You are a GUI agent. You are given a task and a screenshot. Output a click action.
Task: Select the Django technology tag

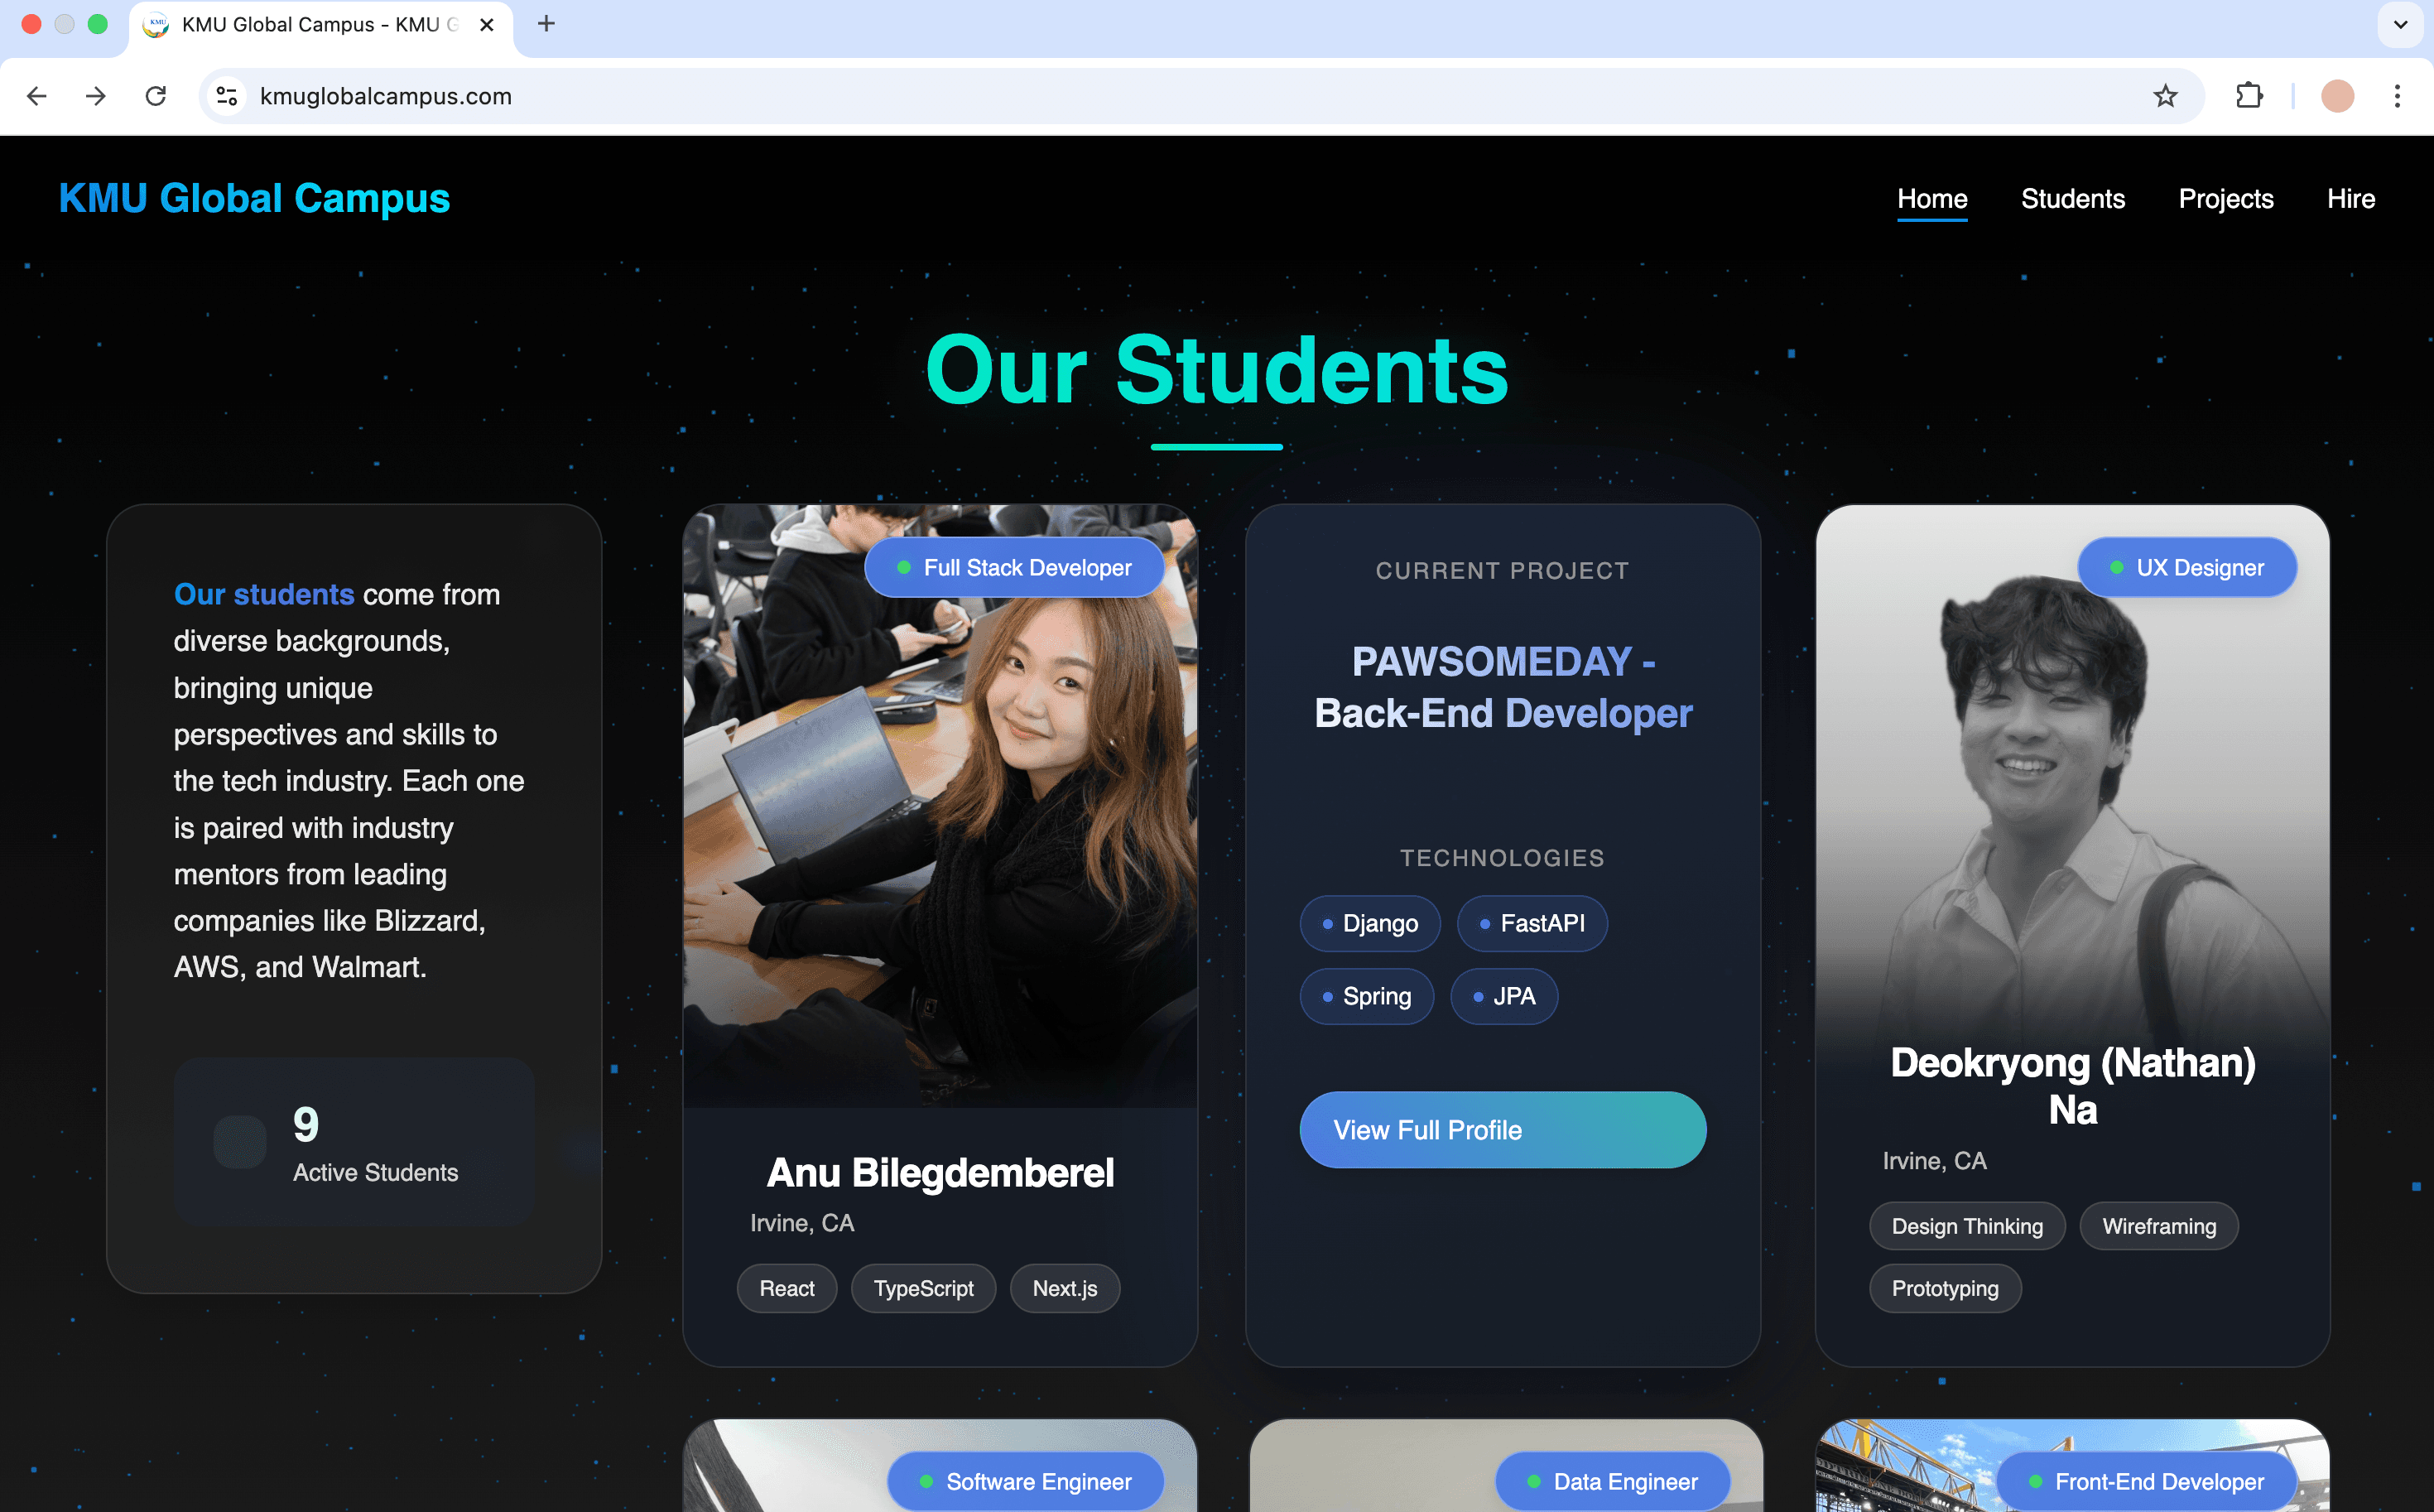click(x=1370, y=924)
